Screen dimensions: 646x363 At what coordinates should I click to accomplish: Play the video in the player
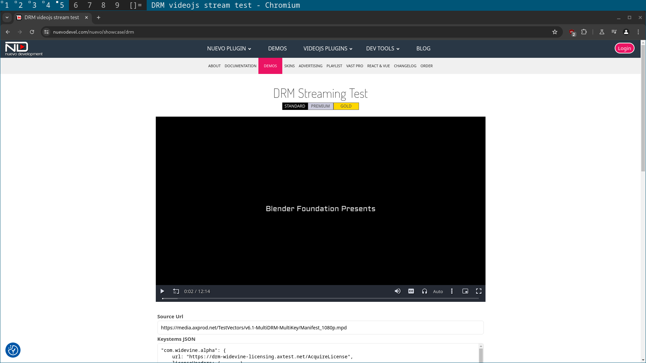pyautogui.click(x=162, y=291)
